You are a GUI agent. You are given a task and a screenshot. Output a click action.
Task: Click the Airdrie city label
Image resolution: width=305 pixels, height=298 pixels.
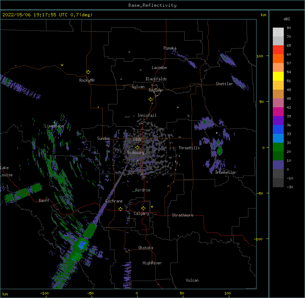point(143,190)
